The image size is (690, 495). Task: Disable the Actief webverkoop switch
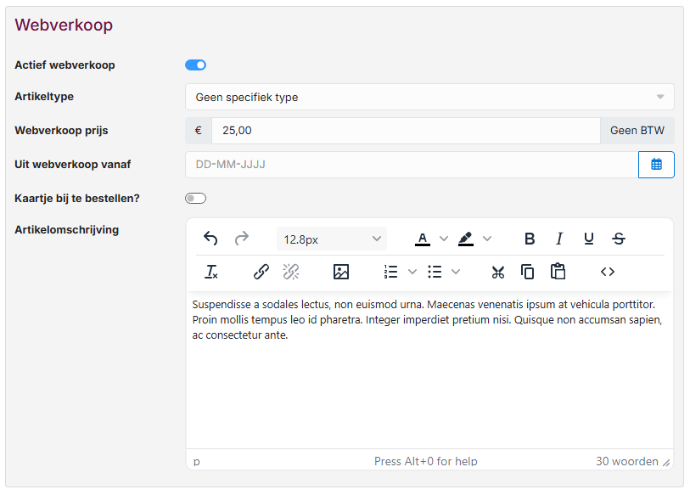(195, 65)
